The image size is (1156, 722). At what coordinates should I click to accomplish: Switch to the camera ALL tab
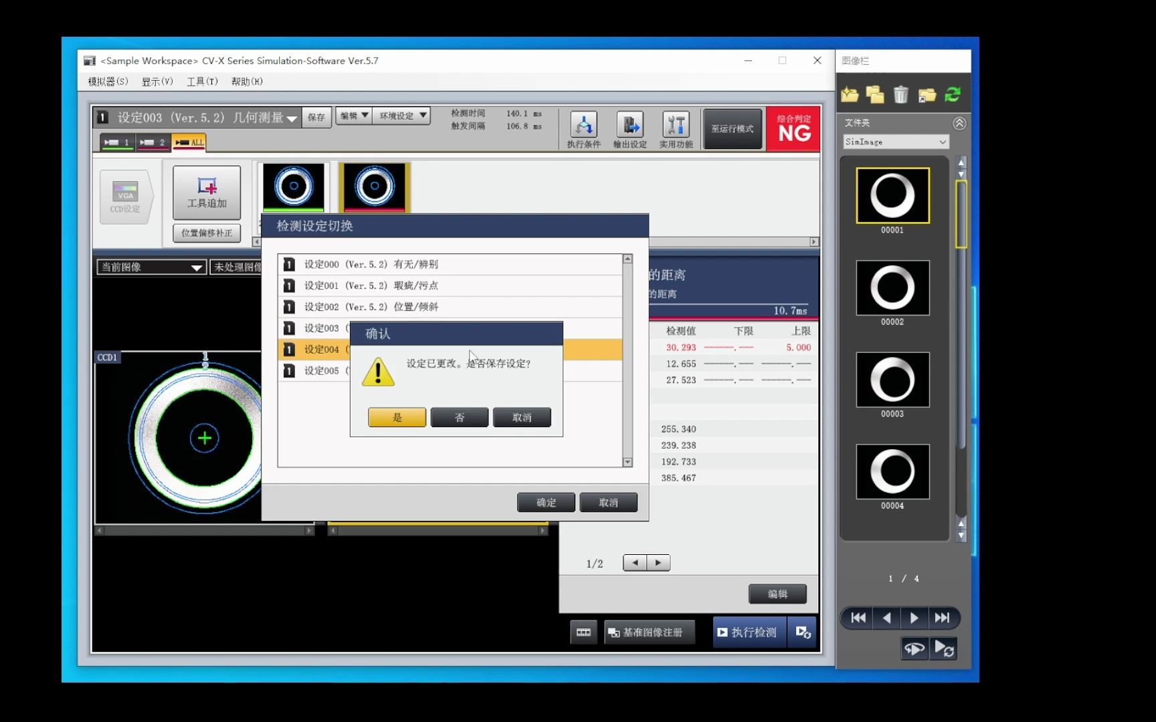point(189,142)
